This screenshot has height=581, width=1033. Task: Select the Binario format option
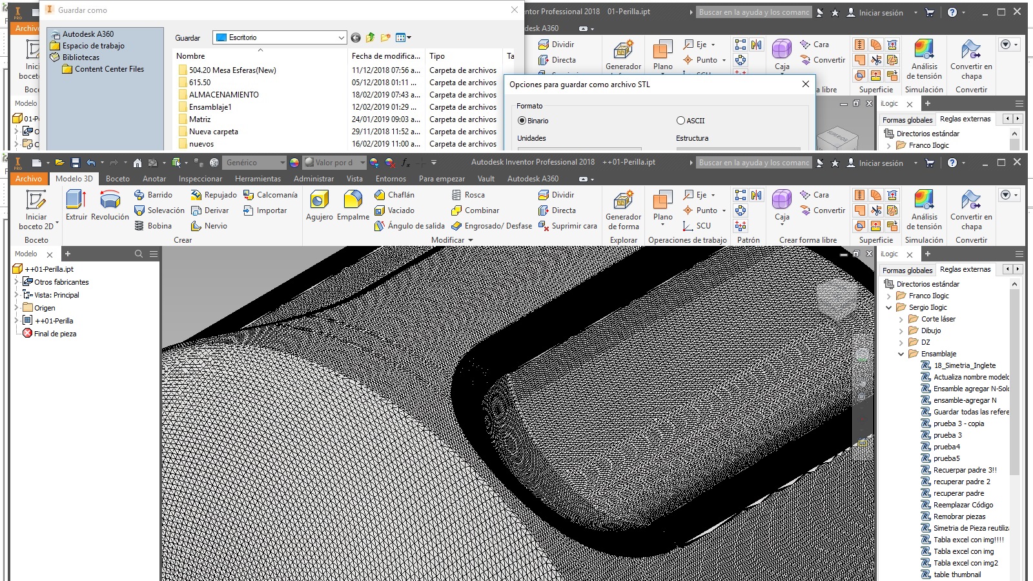(x=522, y=120)
